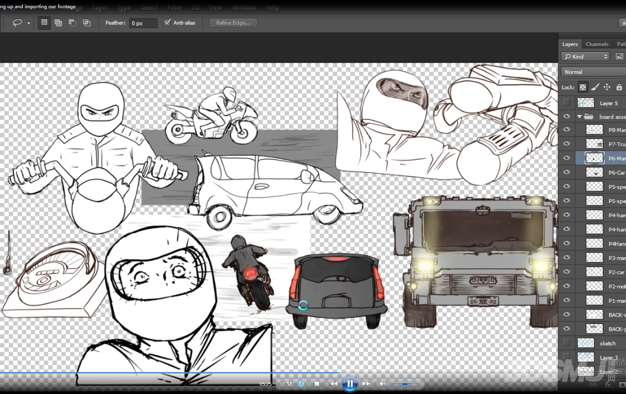Screen dimensions: 626x394
Task: Toggle Lock transparent pixels icon
Action: coord(583,87)
